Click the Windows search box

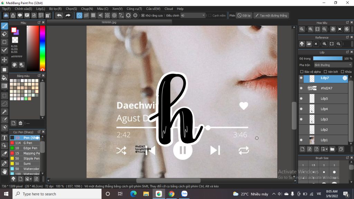(57, 194)
